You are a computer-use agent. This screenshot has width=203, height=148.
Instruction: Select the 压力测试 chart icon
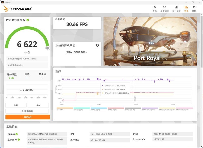[176, 7]
